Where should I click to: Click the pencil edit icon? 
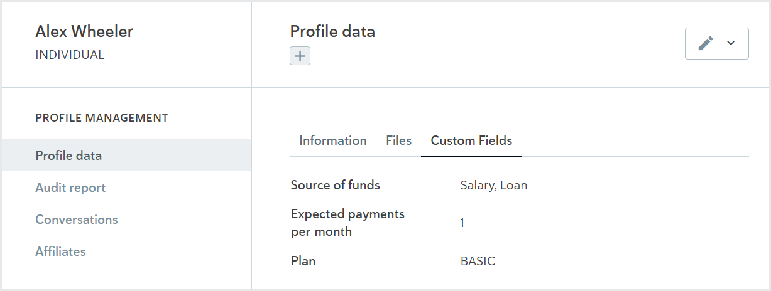[706, 43]
